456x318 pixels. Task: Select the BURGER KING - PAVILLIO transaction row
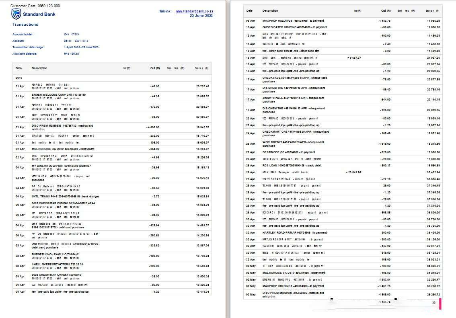click(56, 254)
